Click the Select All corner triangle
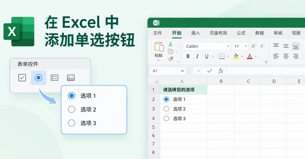 (x=156, y=81)
